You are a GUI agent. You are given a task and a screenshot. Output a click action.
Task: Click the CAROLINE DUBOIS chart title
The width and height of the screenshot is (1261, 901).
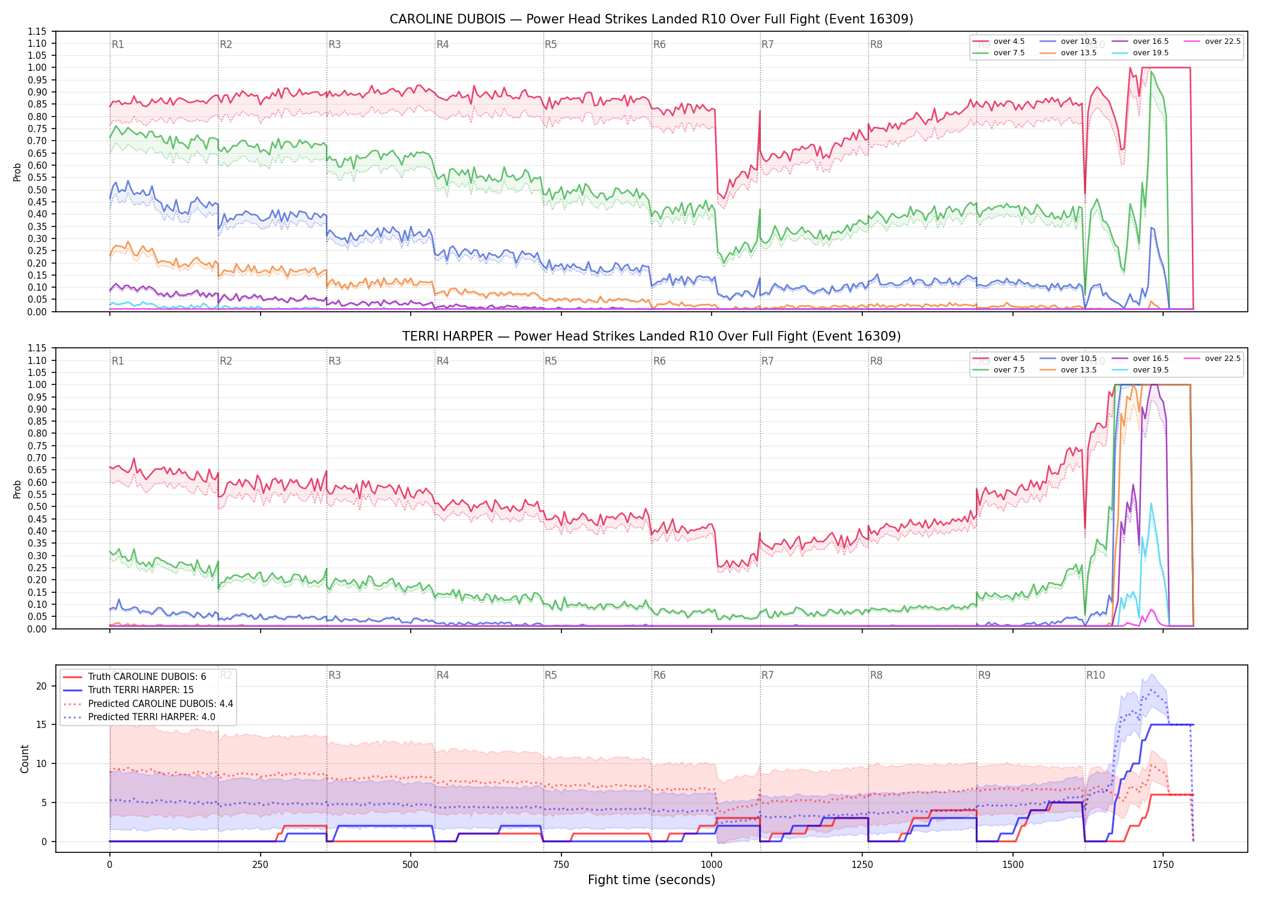(x=652, y=19)
